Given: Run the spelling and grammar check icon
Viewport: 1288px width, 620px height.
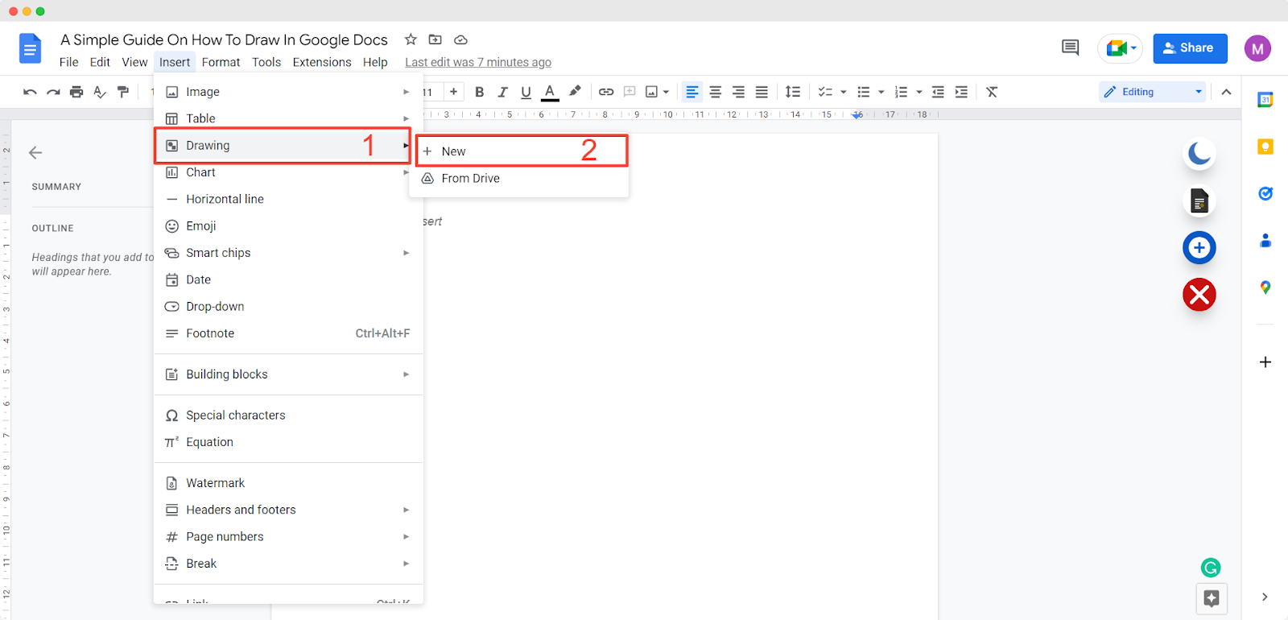Looking at the screenshot, I should coord(100,92).
